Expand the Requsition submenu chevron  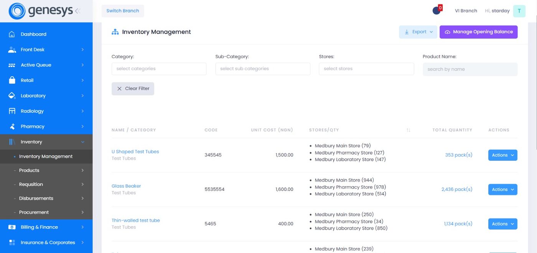pyautogui.click(x=82, y=184)
